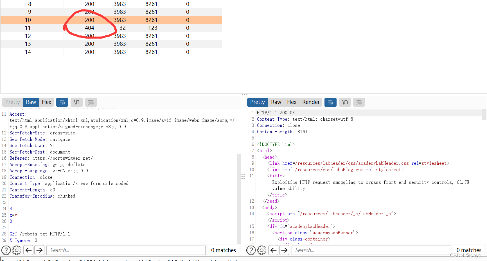Focus the response panel search field
487x261 pixels.
(x=371, y=250)
